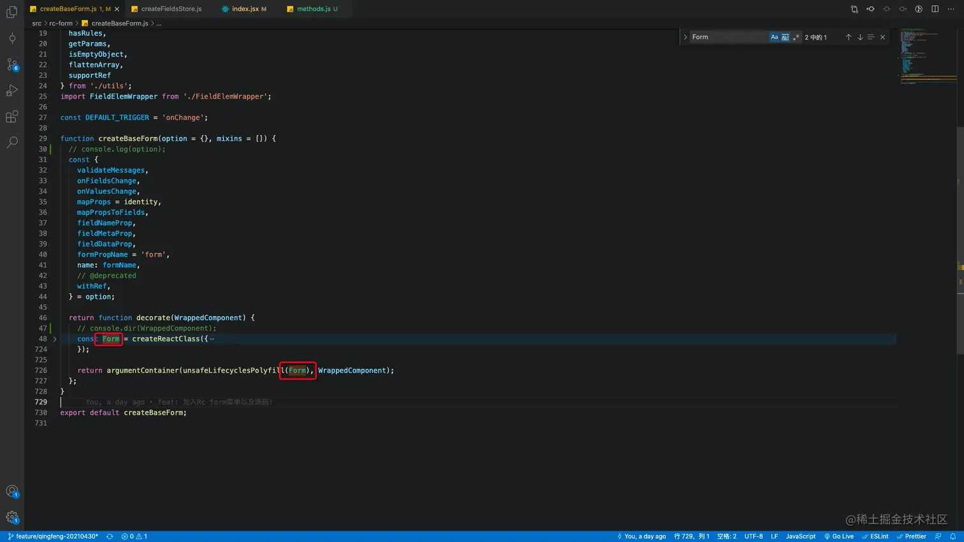Open the Search view in activity bar
Screen dimensions: 964x542
(11, 142)
